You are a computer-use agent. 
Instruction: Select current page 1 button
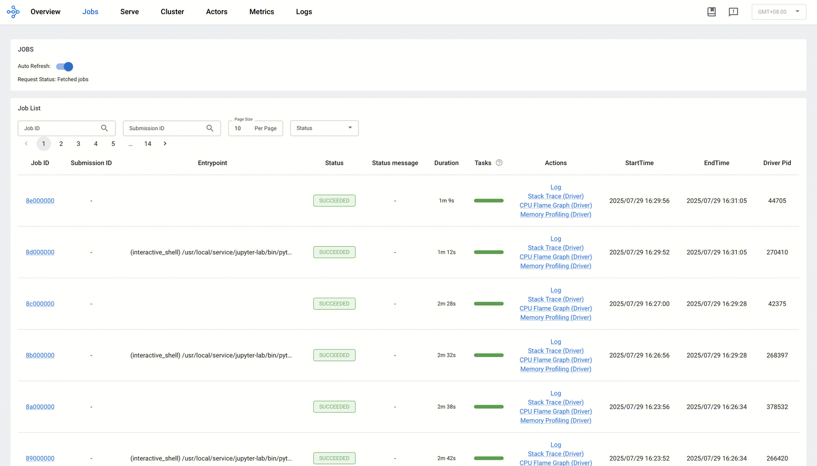(x=44, y=144)
